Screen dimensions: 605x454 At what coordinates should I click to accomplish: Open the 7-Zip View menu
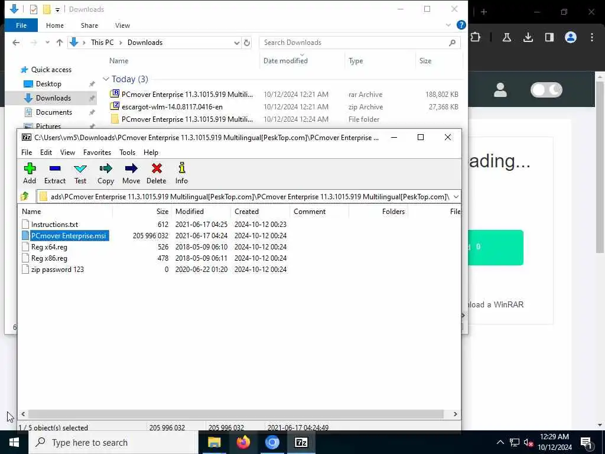(67, 153)
